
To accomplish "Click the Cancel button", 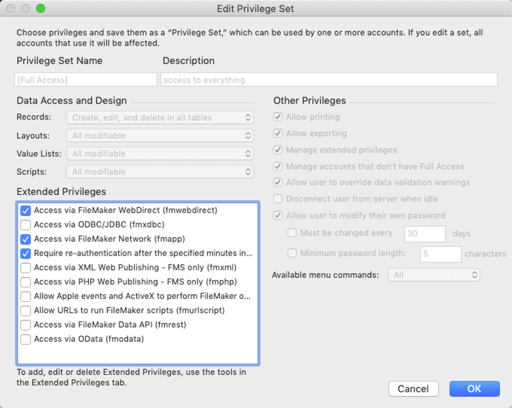I will point(413,389).
